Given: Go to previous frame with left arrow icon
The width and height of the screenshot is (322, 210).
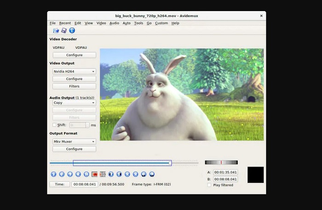Looking at the screenshot, I should [62, 174].
